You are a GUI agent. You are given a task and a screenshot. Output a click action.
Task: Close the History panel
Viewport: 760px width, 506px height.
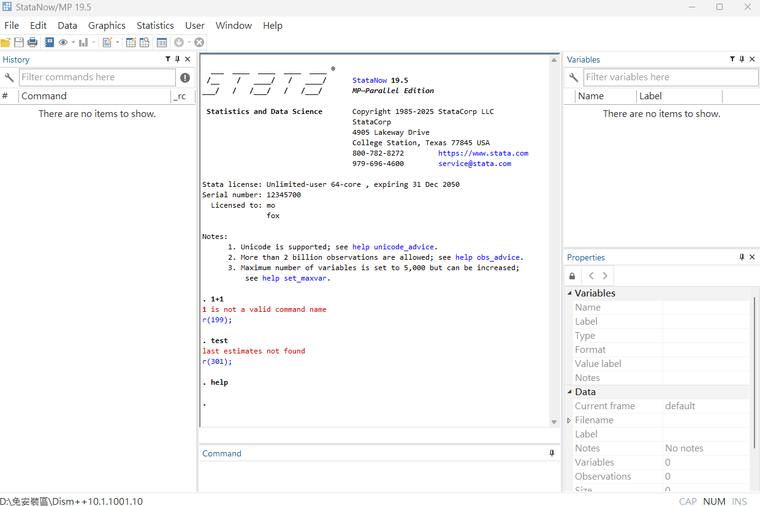188,59
